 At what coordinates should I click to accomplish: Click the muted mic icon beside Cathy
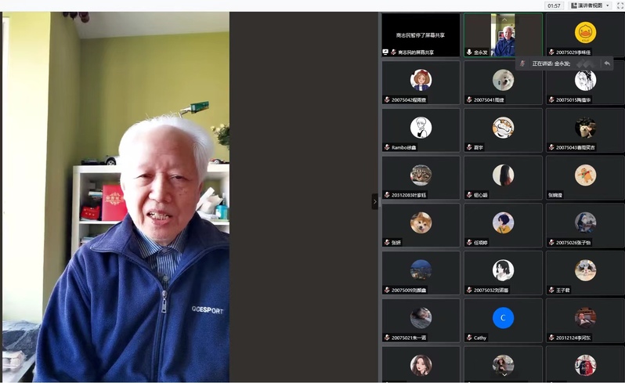point(469,338)
